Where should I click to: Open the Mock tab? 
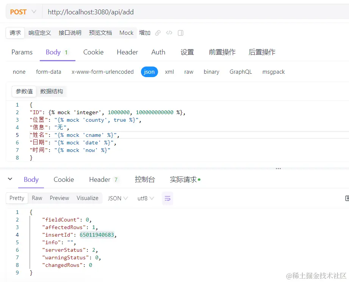pyautogui.click(x=127, y=33)
